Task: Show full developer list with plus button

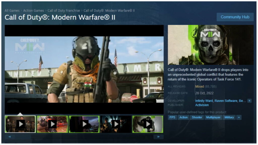Action: pos(249,101)
